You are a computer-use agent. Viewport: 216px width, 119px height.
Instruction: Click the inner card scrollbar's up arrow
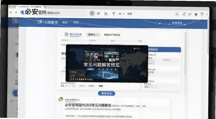[185, 33]
